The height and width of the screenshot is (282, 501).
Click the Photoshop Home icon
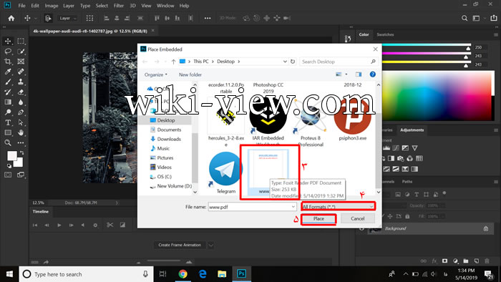[x=11, y=18]
